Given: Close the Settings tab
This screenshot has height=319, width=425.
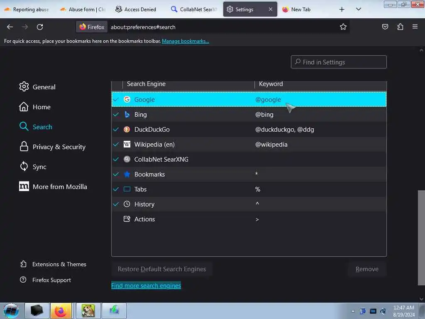Looking at the screenshot, I should click(x=271, y=9).
